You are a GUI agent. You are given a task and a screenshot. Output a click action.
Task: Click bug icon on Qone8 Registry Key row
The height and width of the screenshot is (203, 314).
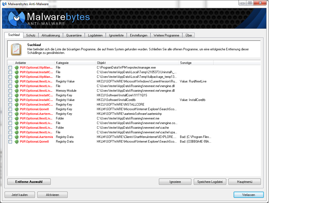click(17, 109)
